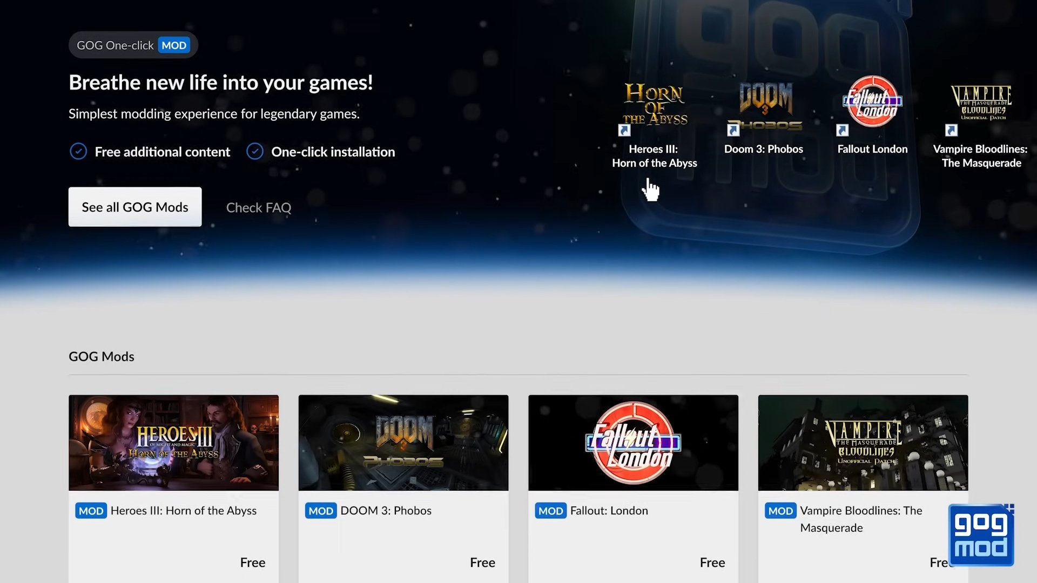Screen dimensions: 1037x583
Task: Select the DOOM 3: Phobos card title
Action: point(386,511)
